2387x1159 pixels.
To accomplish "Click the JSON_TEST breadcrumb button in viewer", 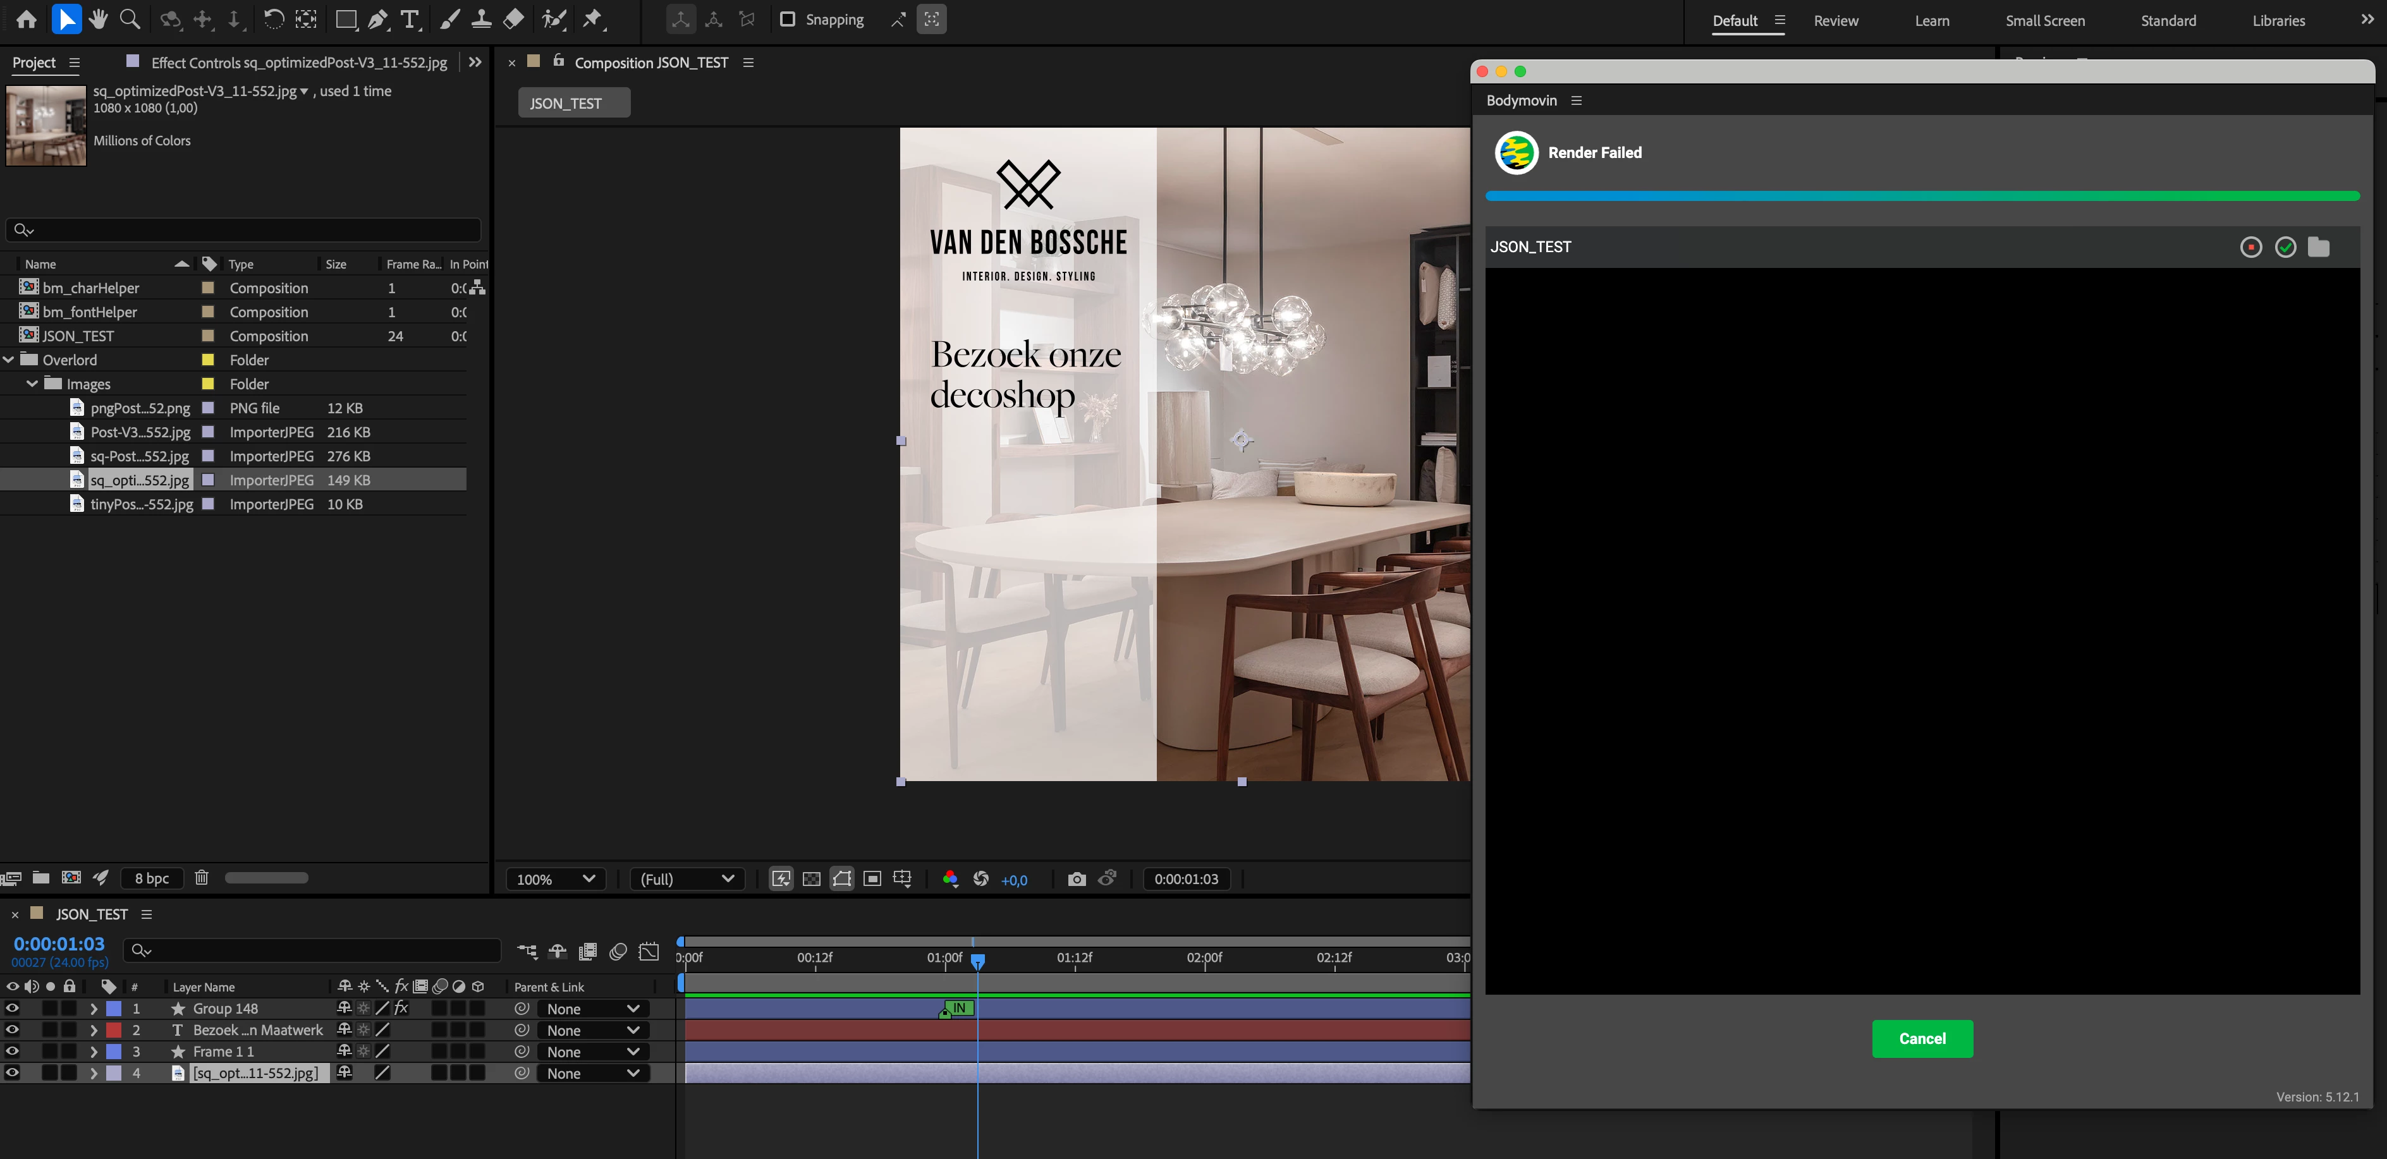I will pos(573,103).
